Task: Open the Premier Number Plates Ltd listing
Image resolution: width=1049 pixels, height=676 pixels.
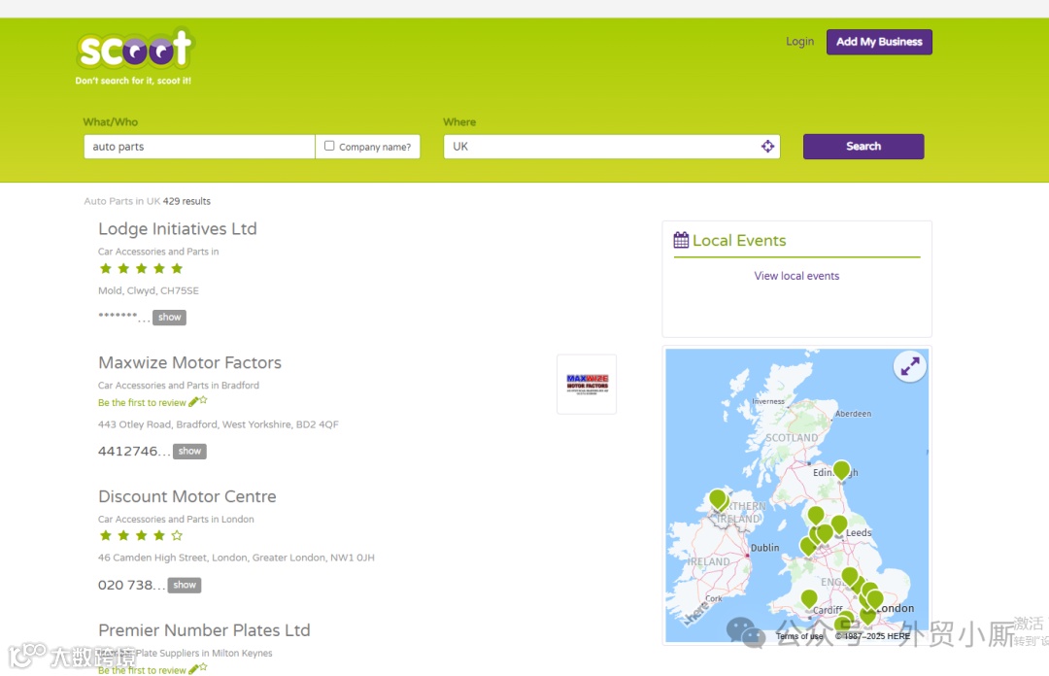Action: coord(204,630)
